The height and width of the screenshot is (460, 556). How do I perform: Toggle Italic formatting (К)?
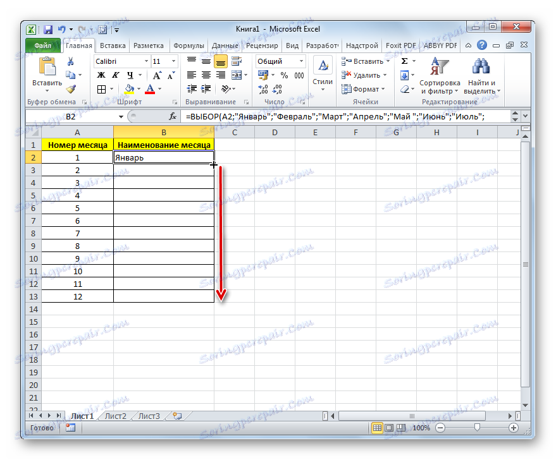click(x=116, y=75)
